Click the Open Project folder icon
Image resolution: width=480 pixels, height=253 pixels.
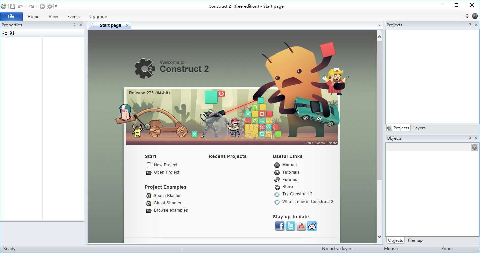pyautogui.click(x=149, y=173)
